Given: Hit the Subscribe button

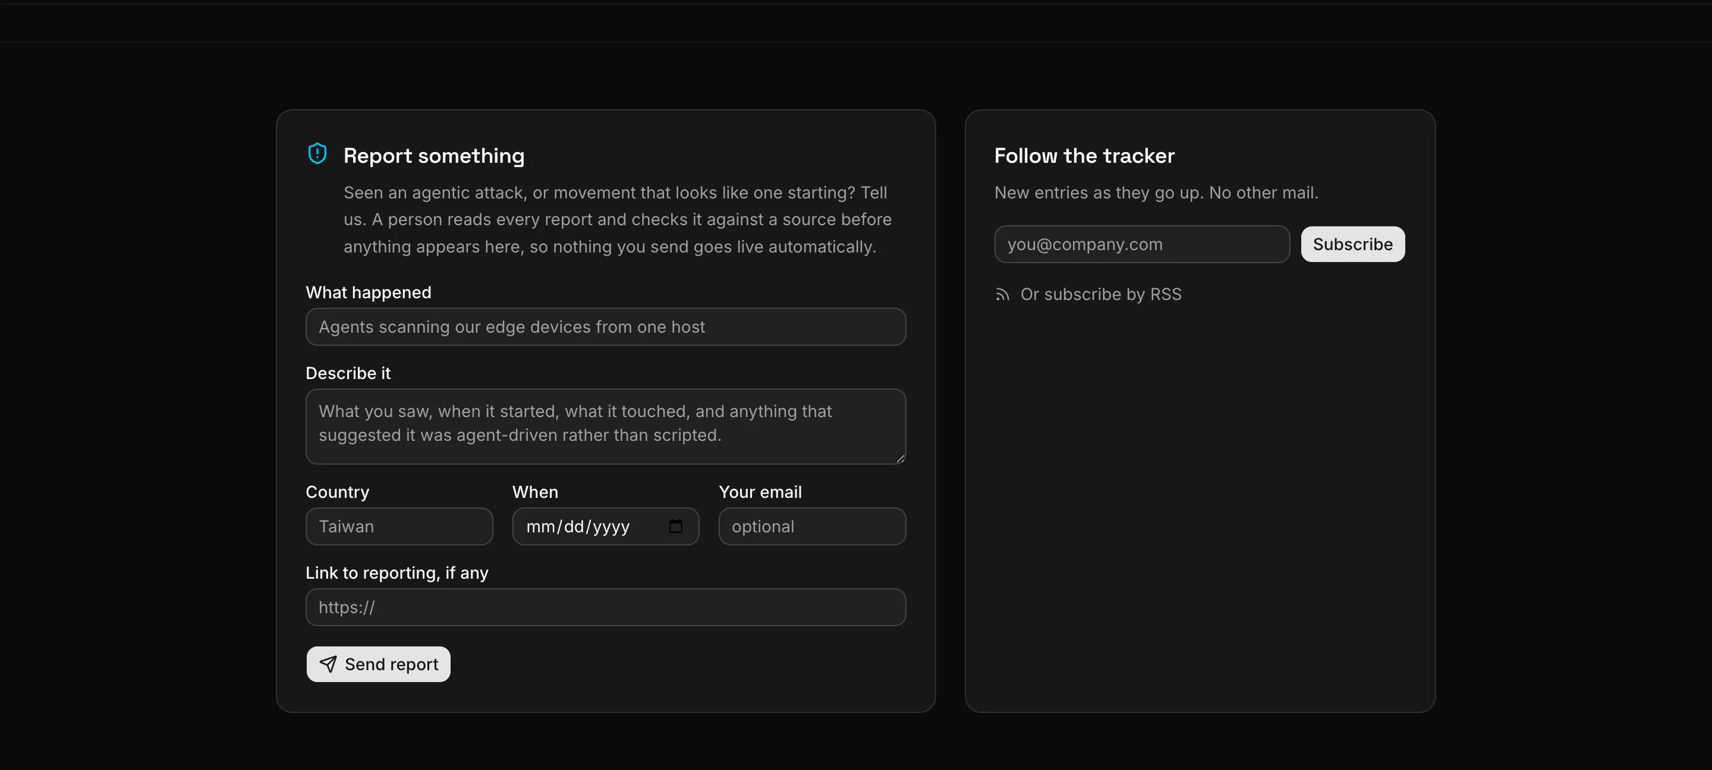Looking at the screenshot, I should point(1352,244).
